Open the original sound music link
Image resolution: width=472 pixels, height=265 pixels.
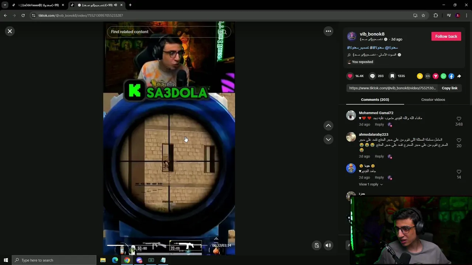[x=374, y=55]
